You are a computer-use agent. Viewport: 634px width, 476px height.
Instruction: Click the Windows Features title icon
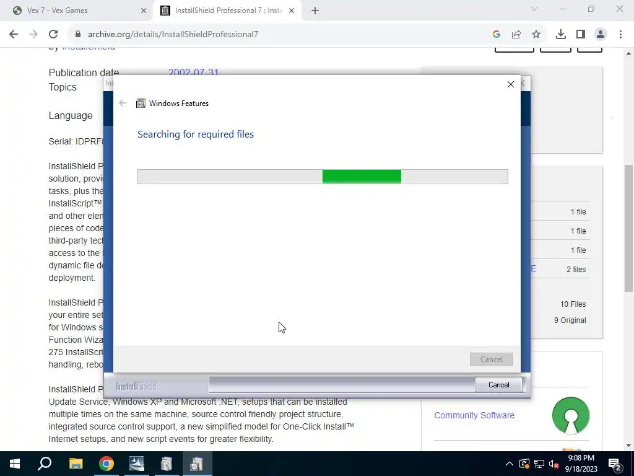pyautogui.click(x=141, y=104)
